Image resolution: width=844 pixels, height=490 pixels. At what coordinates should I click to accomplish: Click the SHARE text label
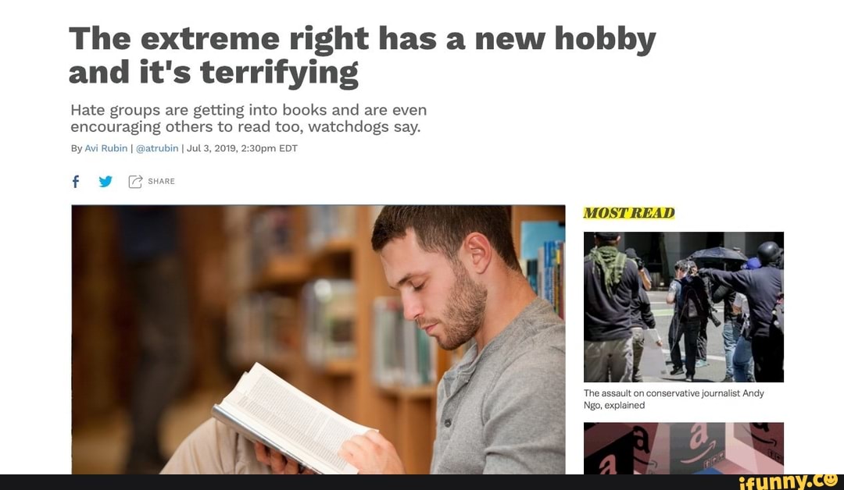pos(162,182)
